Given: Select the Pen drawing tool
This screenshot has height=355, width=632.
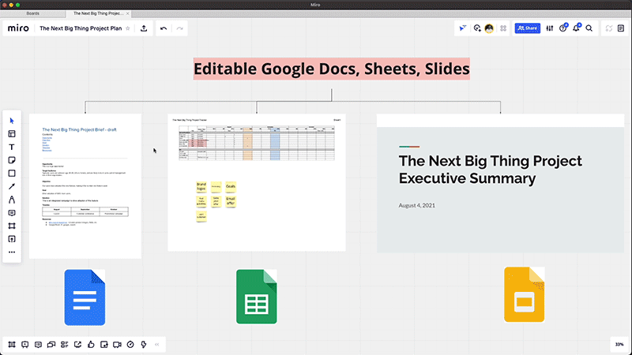Looking at the screenshot, I should click(x=12, y=200).
